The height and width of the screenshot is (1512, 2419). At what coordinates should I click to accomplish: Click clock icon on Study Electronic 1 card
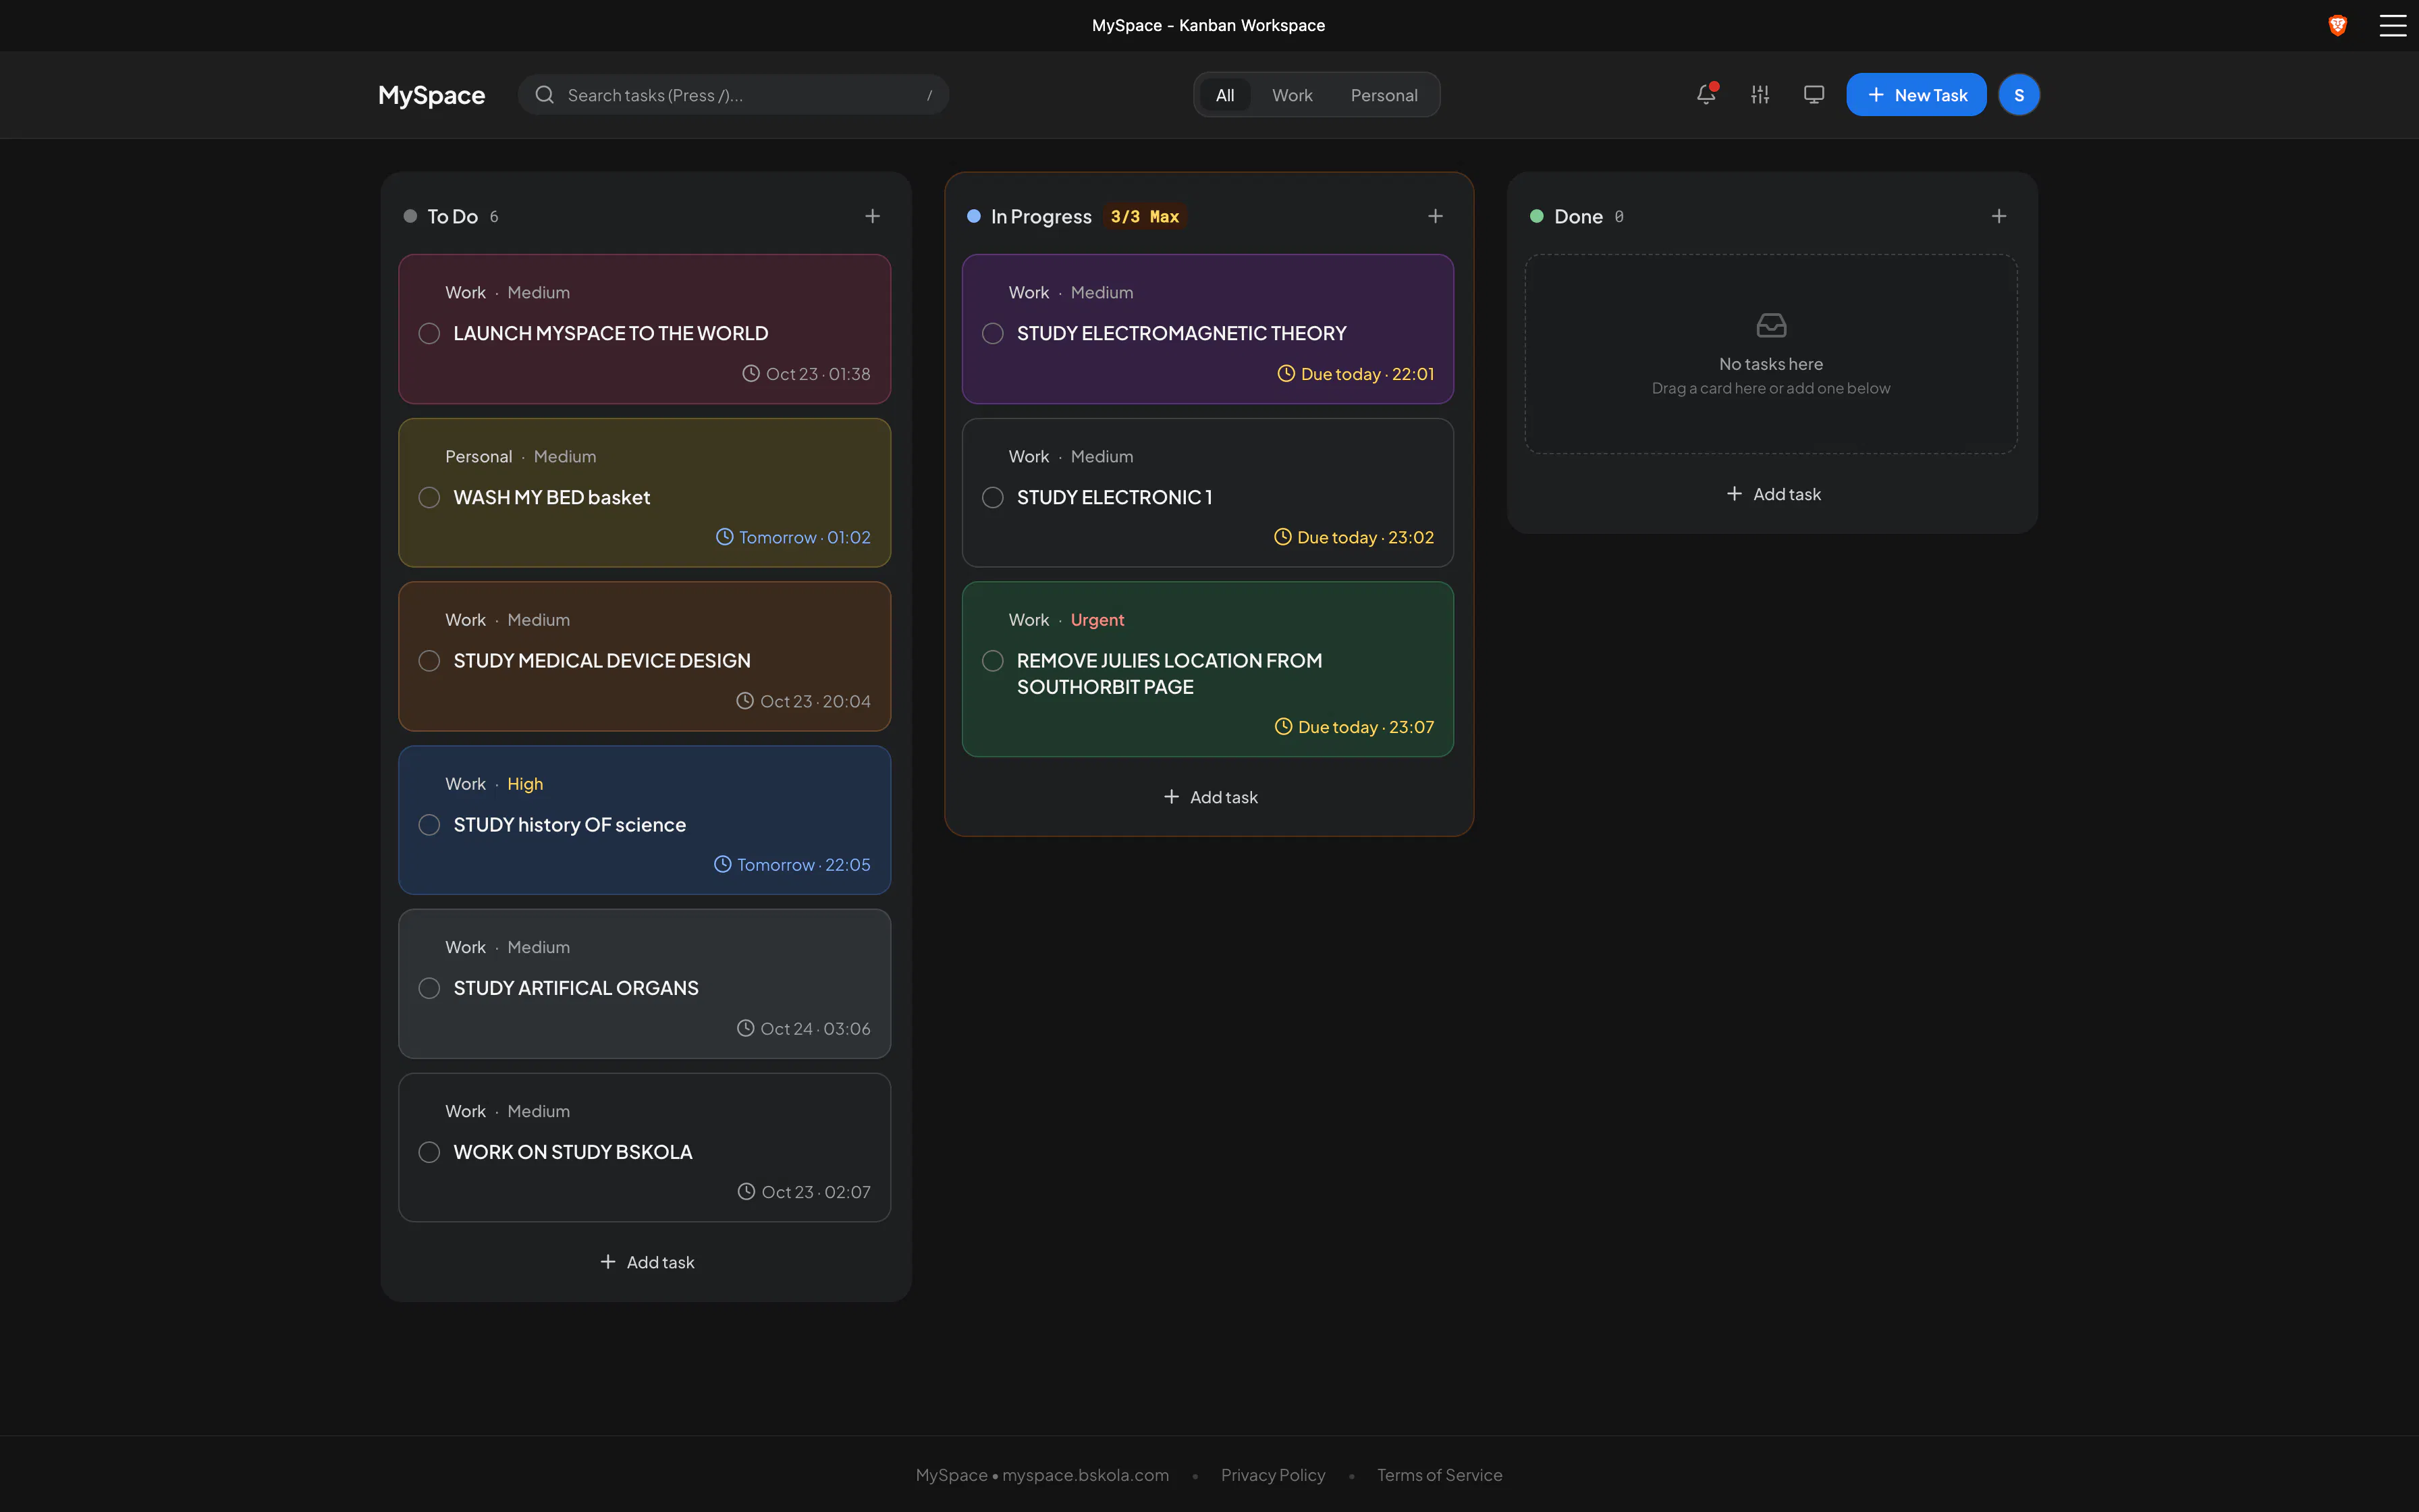click(1282, 537)
